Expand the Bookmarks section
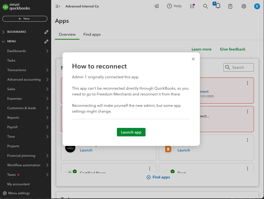The image size is (264, 199). [3, 32]
